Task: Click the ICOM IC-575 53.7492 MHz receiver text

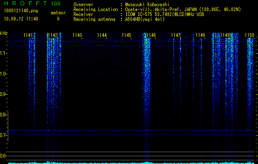Action: pyautogui.click(x=164, y=14)
